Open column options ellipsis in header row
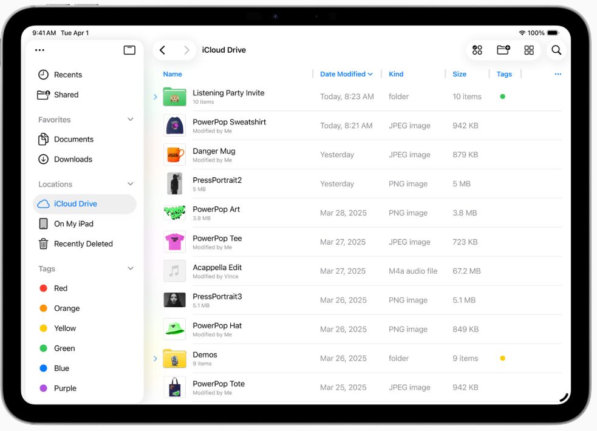 (558, 74)
